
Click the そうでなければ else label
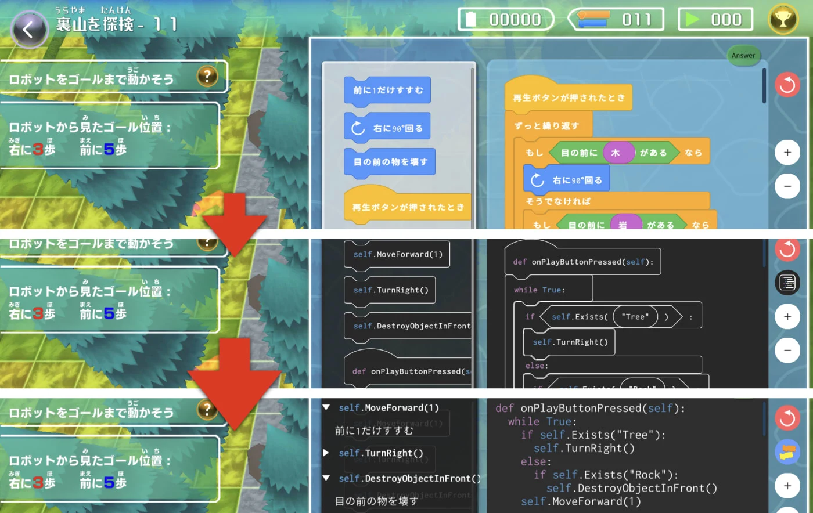[558, 201]
